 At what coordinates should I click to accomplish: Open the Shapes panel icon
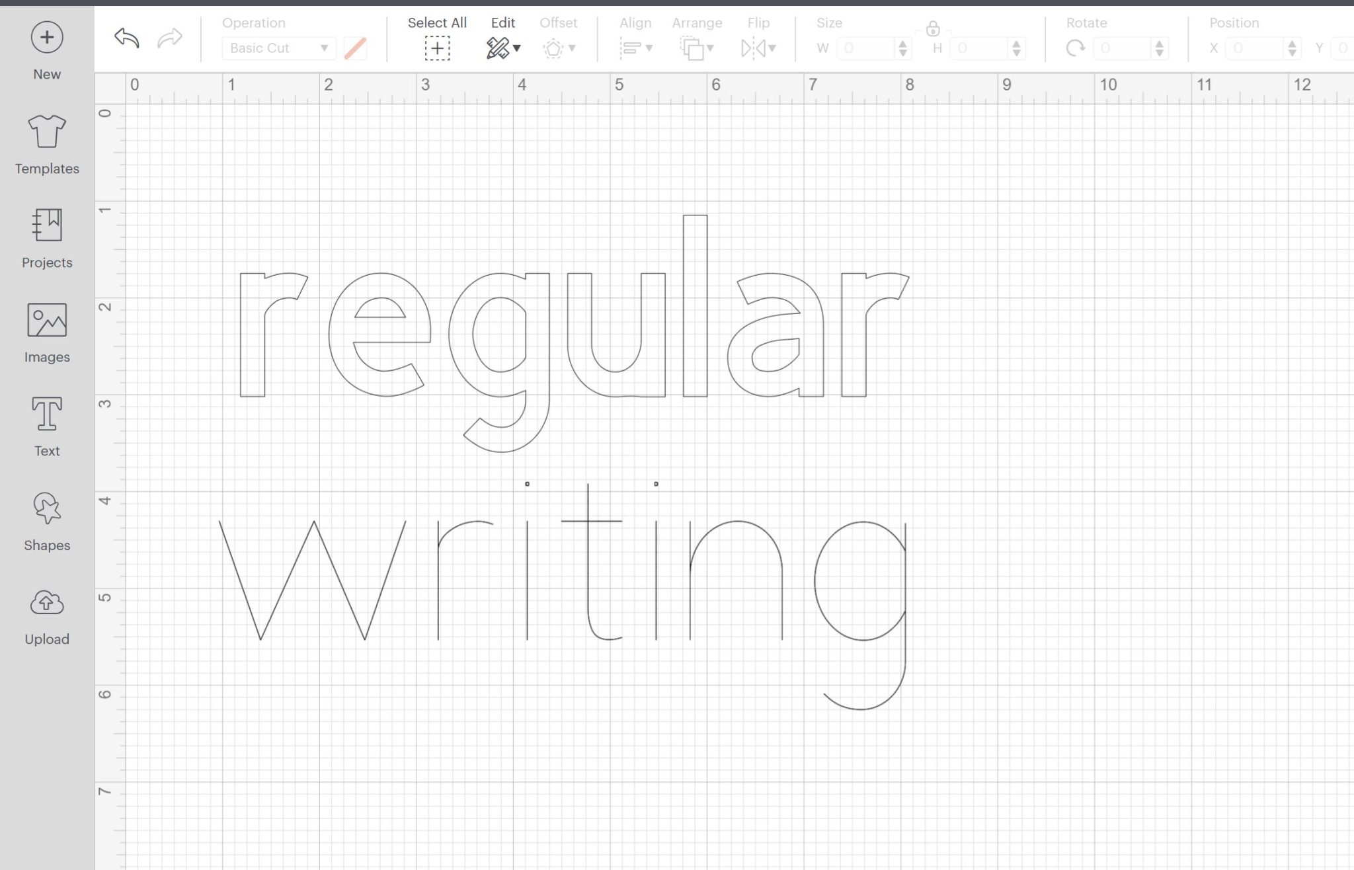[x=47, y=508]
